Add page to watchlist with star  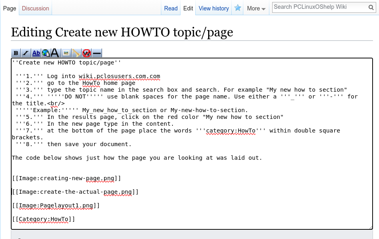point(238,8)
